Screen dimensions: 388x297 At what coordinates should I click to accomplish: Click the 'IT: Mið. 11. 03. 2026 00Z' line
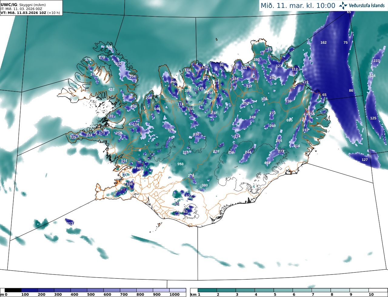21,9
